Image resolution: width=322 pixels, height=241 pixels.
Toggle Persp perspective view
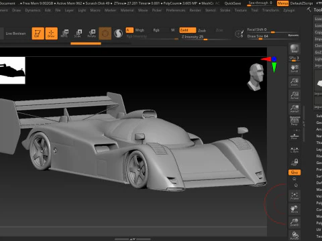click(x=294, y=121)
